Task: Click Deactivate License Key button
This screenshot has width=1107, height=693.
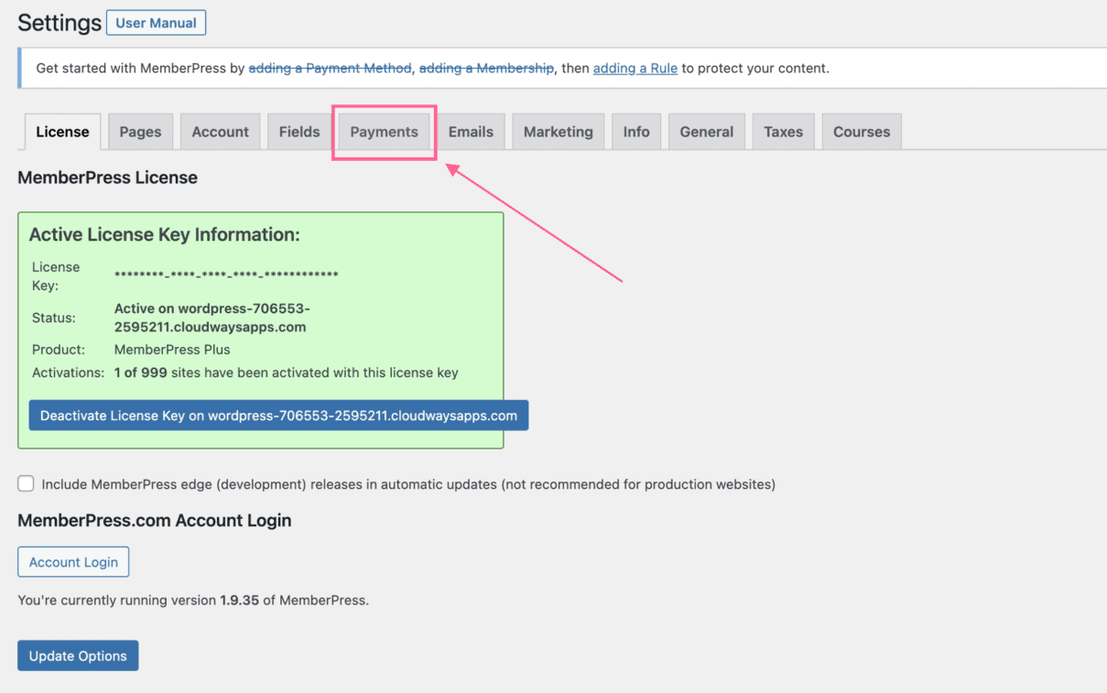Action: 278,416
